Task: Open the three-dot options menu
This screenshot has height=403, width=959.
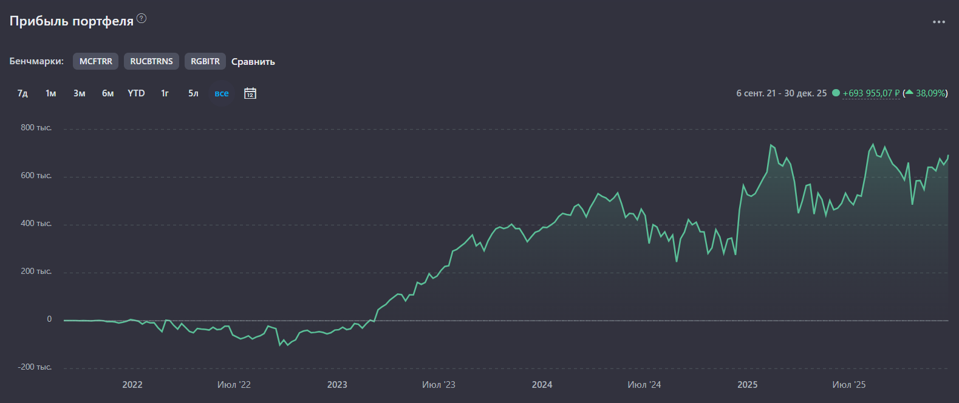Action: (x=938, y=22)
